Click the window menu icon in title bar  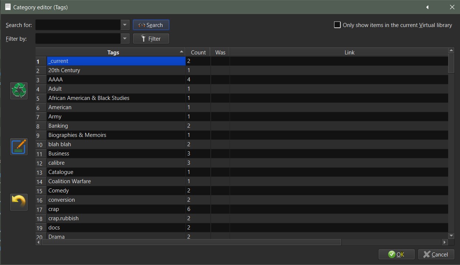pos(8,7)
